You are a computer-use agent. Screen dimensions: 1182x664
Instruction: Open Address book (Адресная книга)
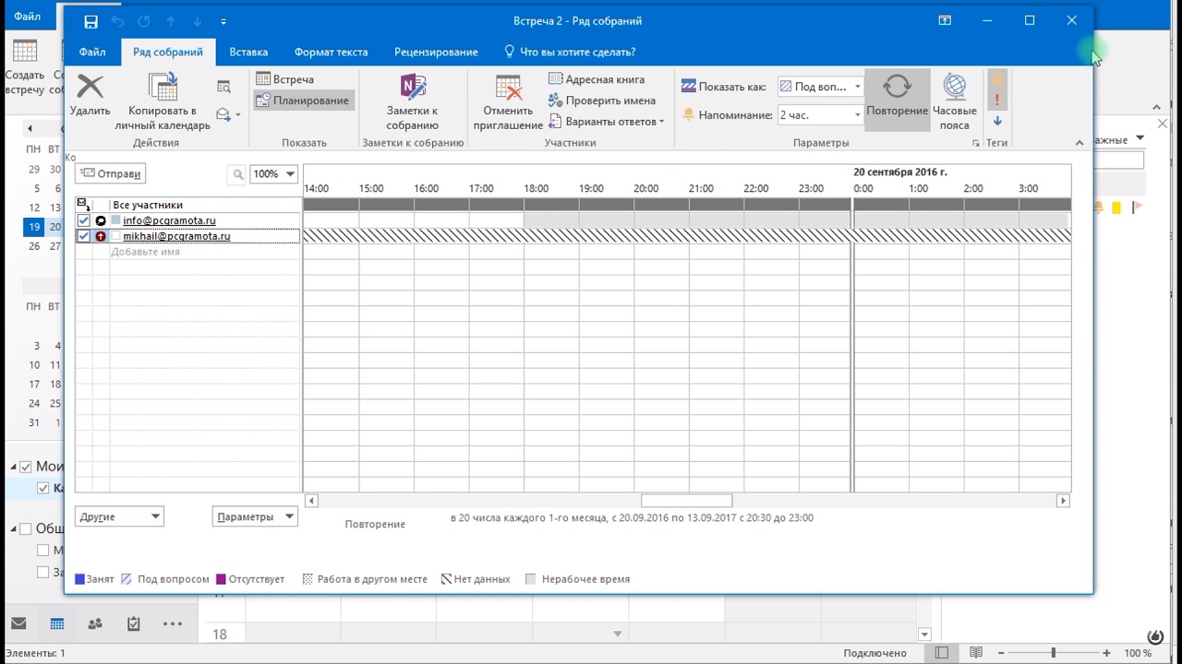597,79
